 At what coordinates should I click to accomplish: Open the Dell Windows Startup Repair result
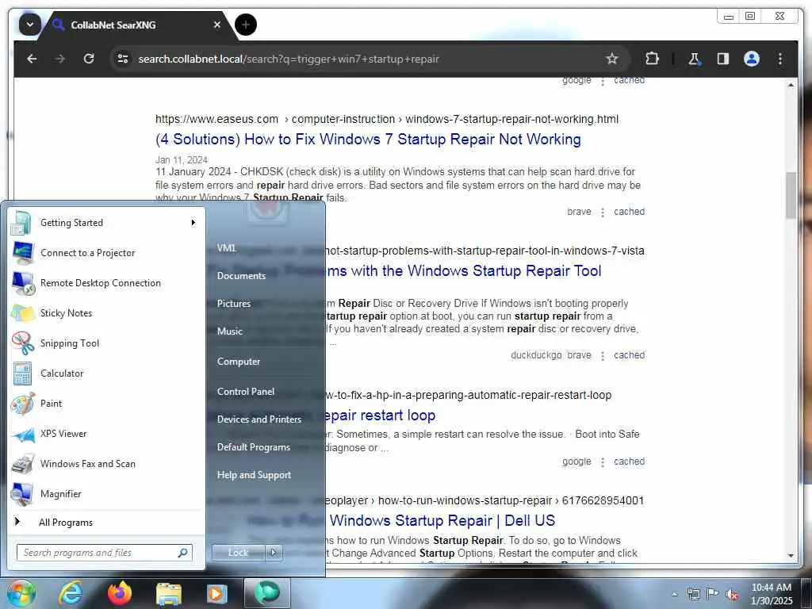click(x=442, y=520)
